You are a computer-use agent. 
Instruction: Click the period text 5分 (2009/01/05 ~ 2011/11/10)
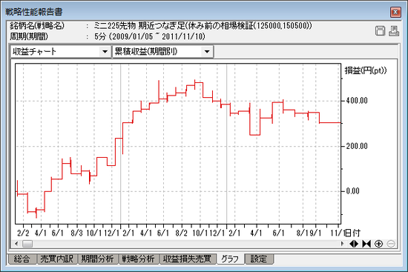coord(150,36)
